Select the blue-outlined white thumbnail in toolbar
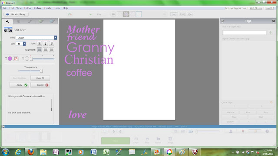 [x=139, y=14]
